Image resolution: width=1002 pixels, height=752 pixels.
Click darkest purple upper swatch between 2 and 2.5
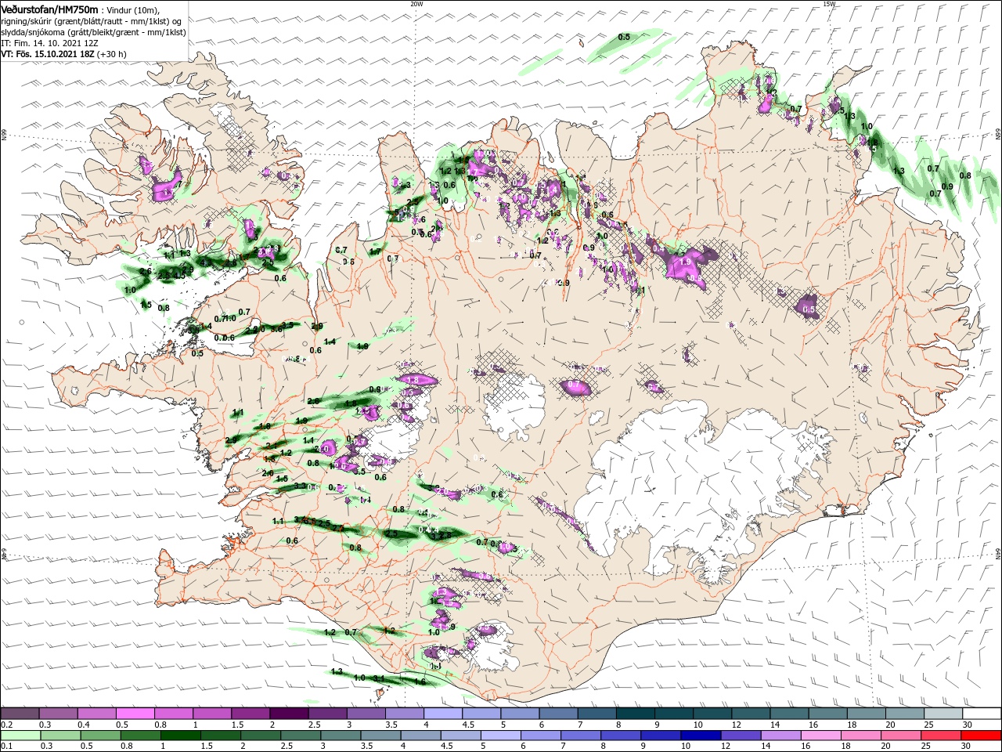(290, 714)
